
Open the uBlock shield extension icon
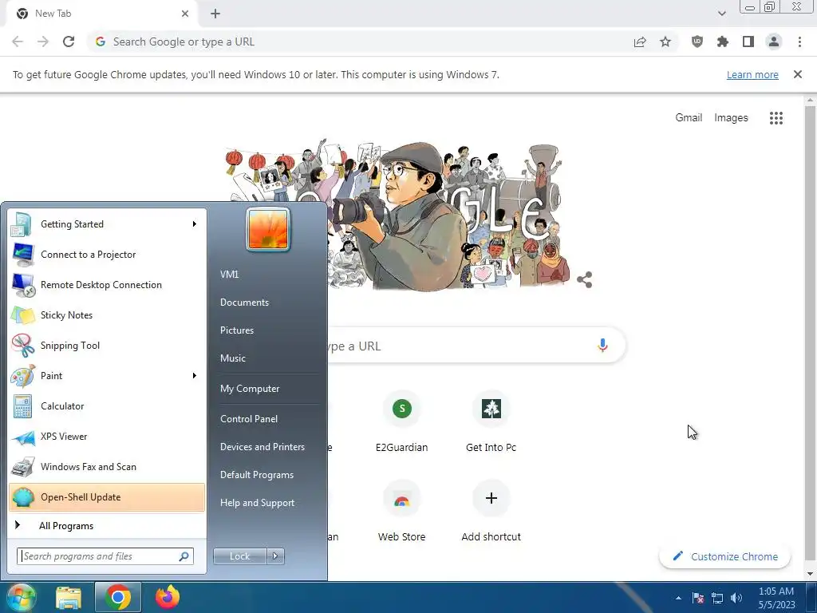pos(697,42)
